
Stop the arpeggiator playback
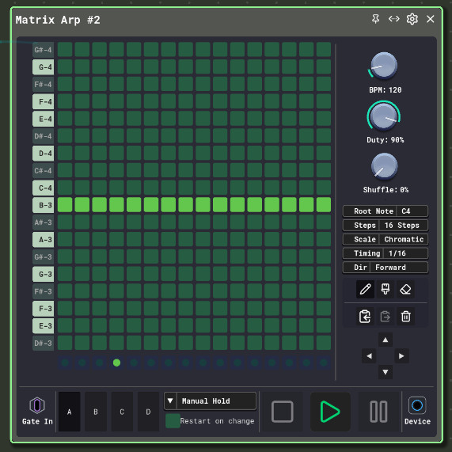coord(283,412)
